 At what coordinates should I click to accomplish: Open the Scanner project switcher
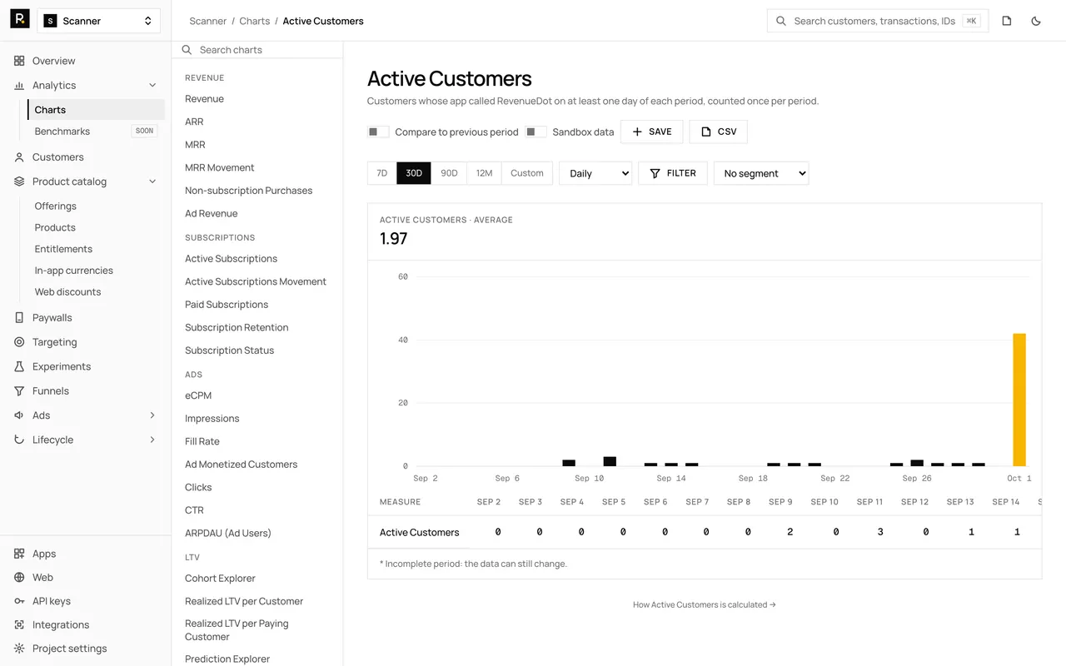[99, 21]
